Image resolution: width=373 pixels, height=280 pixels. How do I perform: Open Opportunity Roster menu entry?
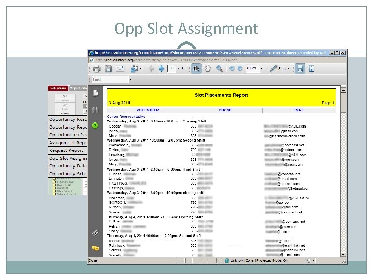tap(68, 119)
